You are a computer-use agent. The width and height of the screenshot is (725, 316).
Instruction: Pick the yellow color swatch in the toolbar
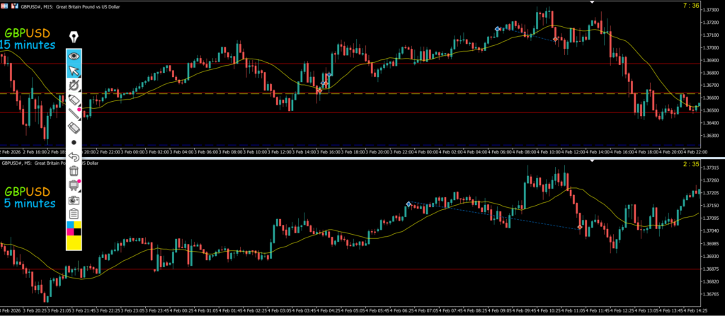(x=74, y=242)
